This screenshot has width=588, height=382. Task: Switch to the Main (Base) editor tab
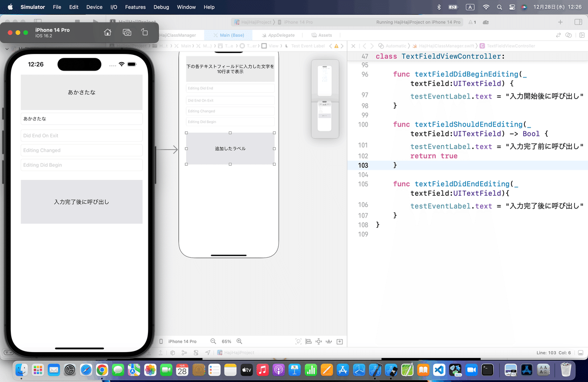[228, 35]
